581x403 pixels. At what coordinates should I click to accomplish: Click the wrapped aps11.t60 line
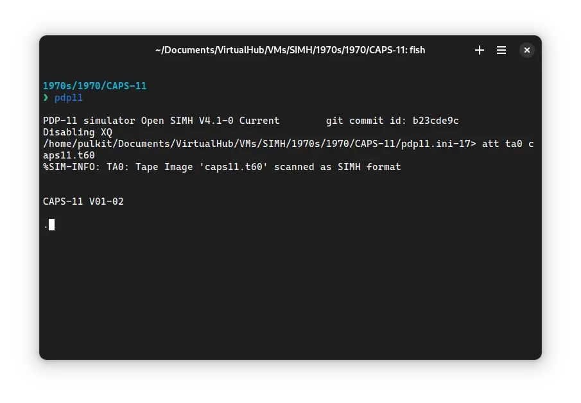click(69, 155)
